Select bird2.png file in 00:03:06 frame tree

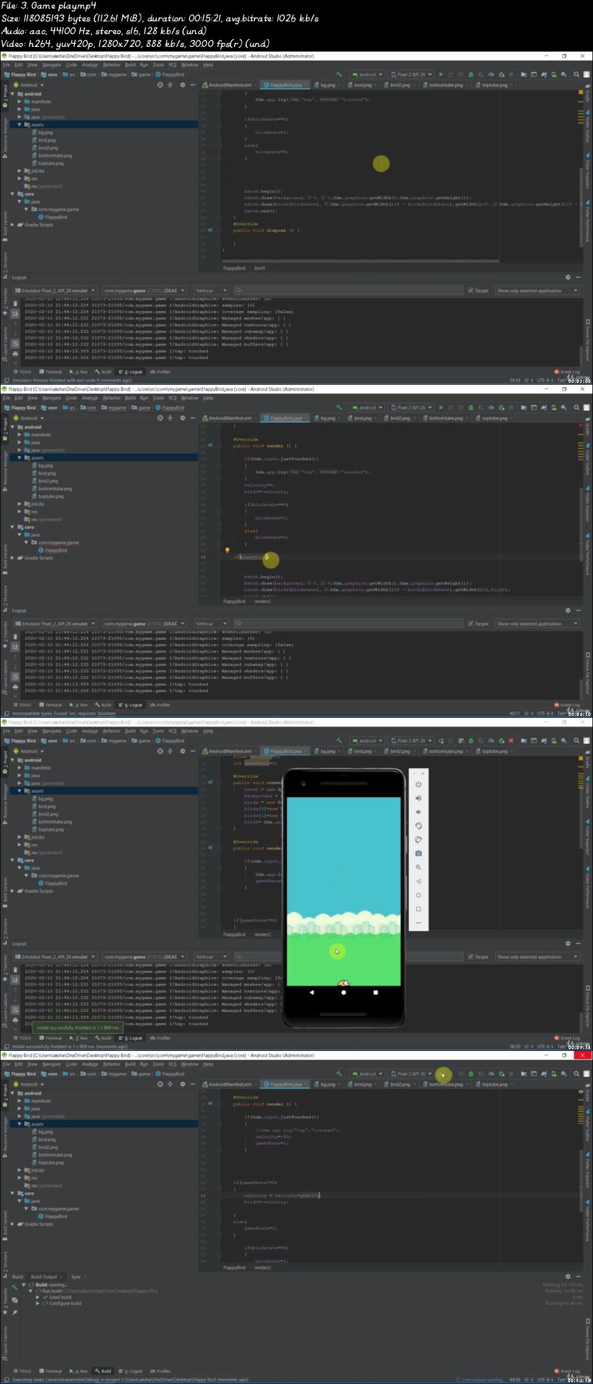(x=47, y=148)
